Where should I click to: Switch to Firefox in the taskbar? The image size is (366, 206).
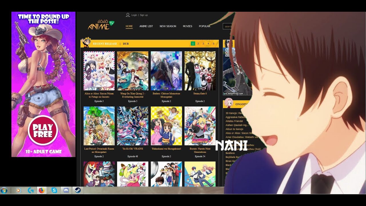42,190
